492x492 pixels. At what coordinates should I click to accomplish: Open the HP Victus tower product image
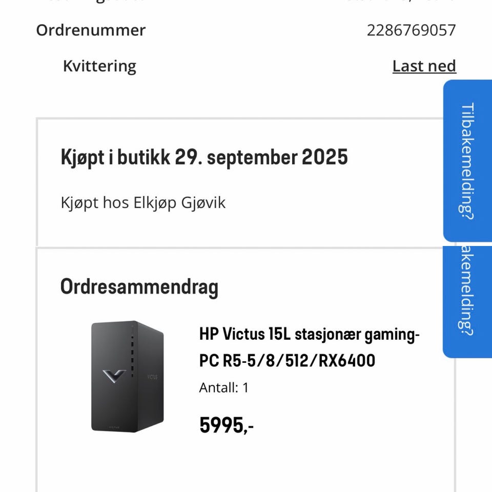128,377
